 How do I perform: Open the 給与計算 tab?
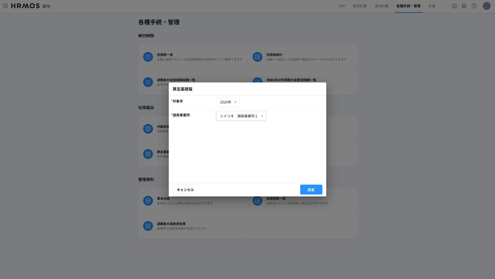click(360, 6)
